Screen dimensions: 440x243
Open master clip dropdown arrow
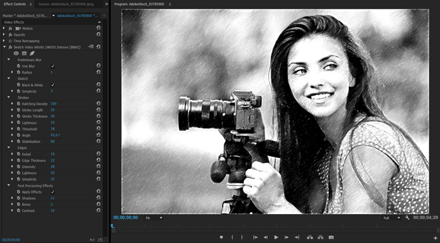[53, 16]
